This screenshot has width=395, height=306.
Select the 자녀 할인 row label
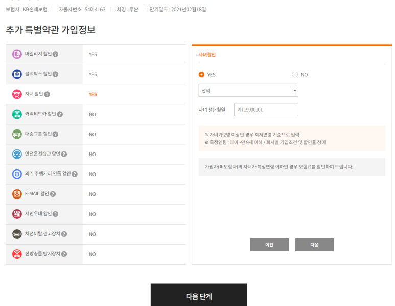click(34, 94)
